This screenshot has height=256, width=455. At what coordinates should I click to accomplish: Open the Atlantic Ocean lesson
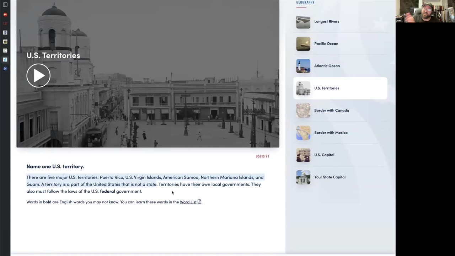pyautogui.click(x=340, y=66)
